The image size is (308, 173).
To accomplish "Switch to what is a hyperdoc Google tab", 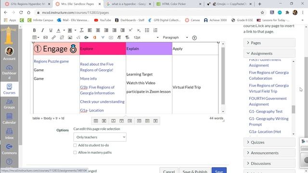I will tap(128, 4).
